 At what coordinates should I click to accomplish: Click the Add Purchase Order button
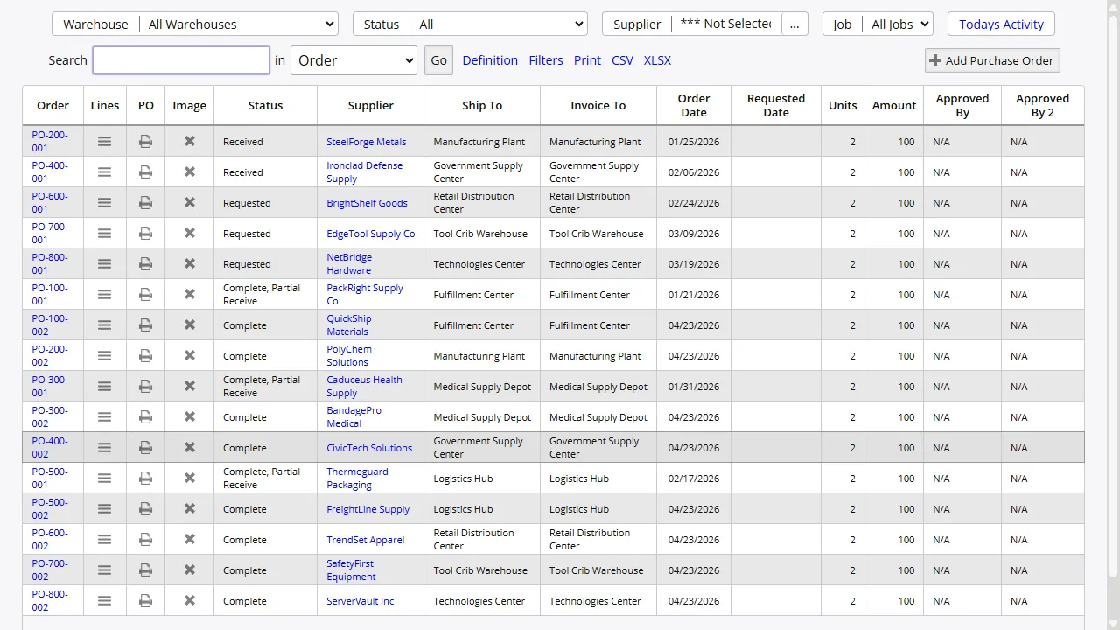pyautogui.click(x=991, y=60)
